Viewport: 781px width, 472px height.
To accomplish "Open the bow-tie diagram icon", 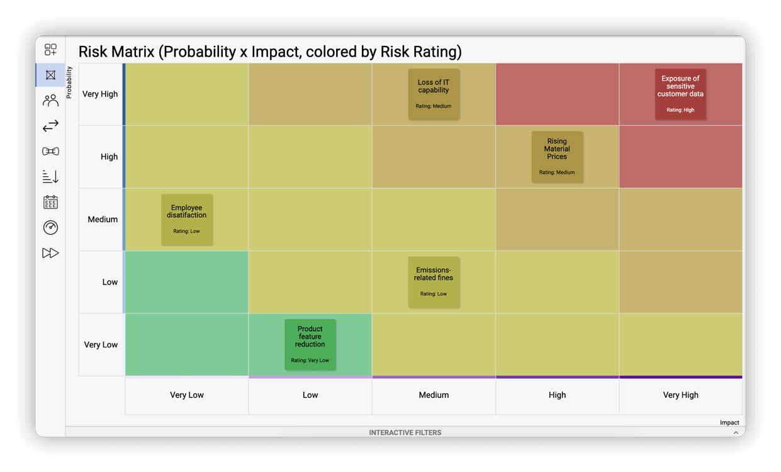I will (50, 152).
